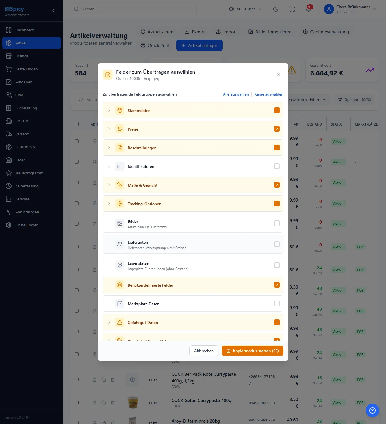Screen dimensions: 386x424
Task: Expand the Tracking-Optionen group chevron
Action: click(109, 204)
